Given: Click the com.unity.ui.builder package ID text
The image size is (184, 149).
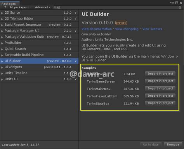Looking at the screenshot, I should tap(96, 34).
